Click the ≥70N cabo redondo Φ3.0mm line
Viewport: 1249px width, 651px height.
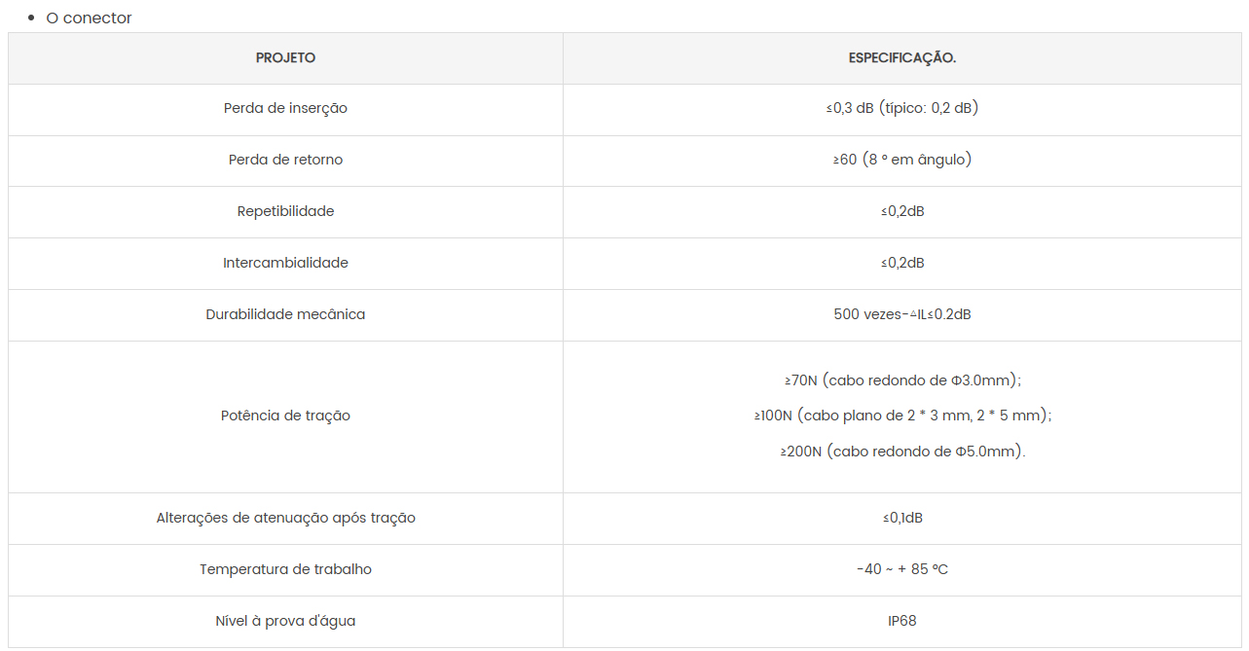901,380
